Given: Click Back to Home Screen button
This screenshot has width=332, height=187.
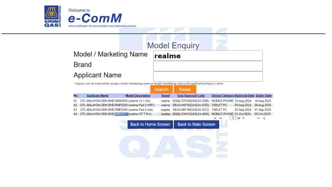Looking at the screenshot, I should click(x=150, y=124).
